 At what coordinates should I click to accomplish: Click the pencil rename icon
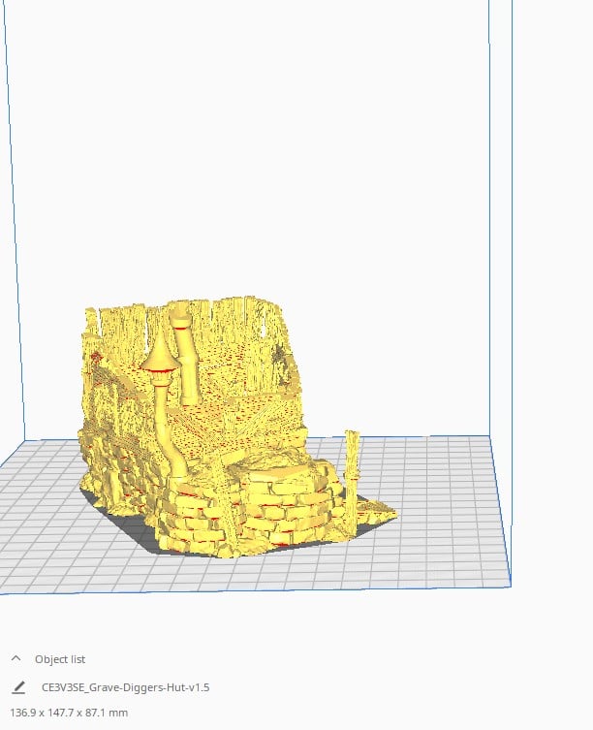pyautogui.click(x=18, y=687)
